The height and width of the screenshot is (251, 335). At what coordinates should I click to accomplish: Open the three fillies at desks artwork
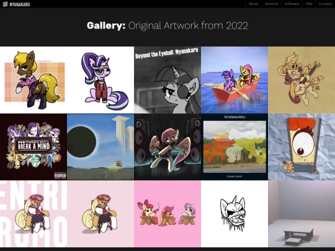click(167, 214)
